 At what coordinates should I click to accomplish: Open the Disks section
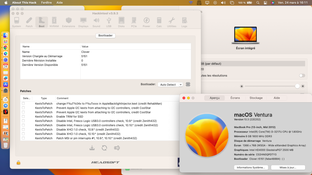coord(121,22)
